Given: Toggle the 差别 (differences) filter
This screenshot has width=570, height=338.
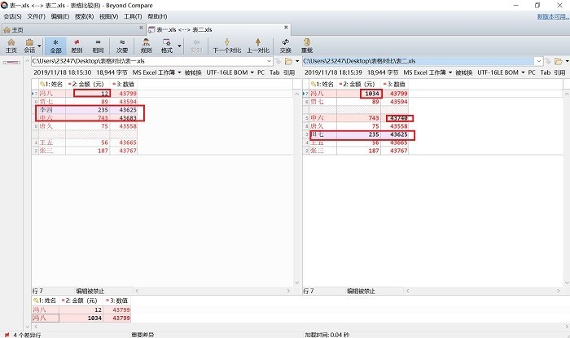Looking at the screenshot, I should pos(77,46).
